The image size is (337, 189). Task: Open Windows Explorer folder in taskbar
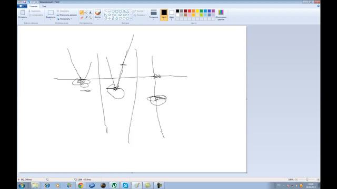pyautogui.click(x=35, y=185)
